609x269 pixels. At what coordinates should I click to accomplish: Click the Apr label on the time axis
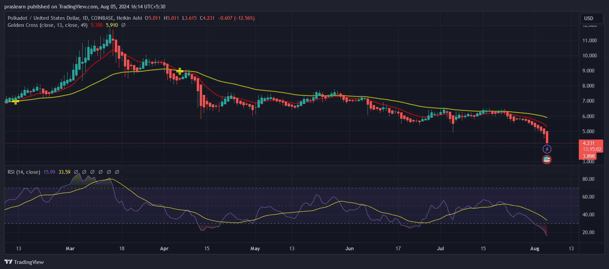(x=164, y=249)
